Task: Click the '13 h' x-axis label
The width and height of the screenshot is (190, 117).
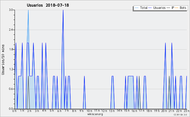Action: [112, 111]
